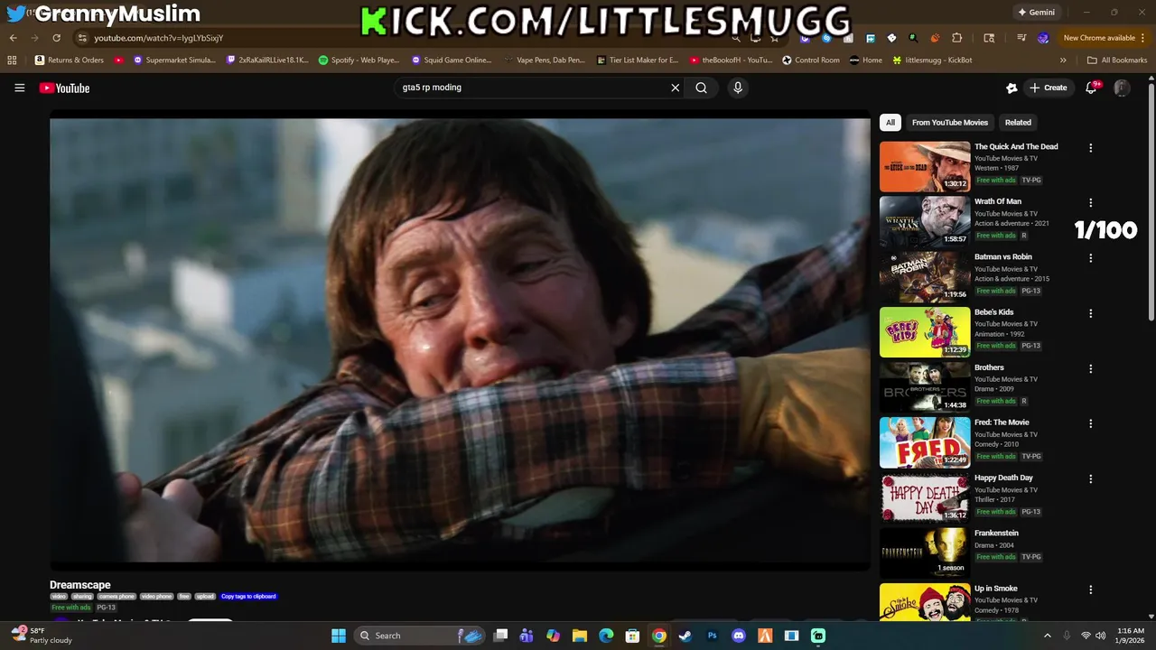Click the Windows taskbar Search box
Image resolution: width=1156 pixels, height=650 pixels.
pos(420,636)
